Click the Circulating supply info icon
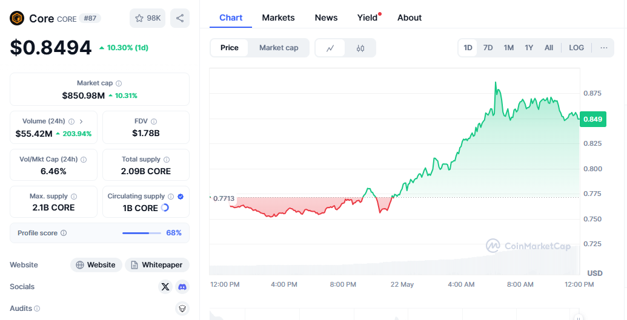Screen dimensions: 627x320 (171, 197)
